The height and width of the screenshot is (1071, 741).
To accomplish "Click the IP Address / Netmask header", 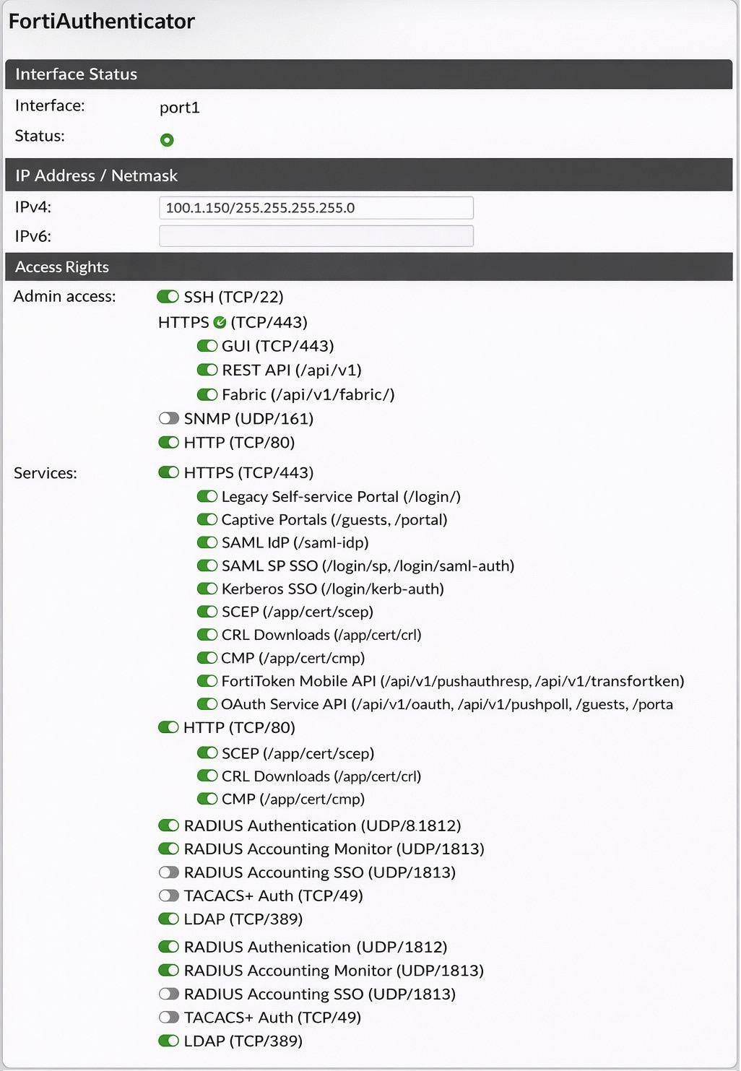I will click(x=369, y=175).
